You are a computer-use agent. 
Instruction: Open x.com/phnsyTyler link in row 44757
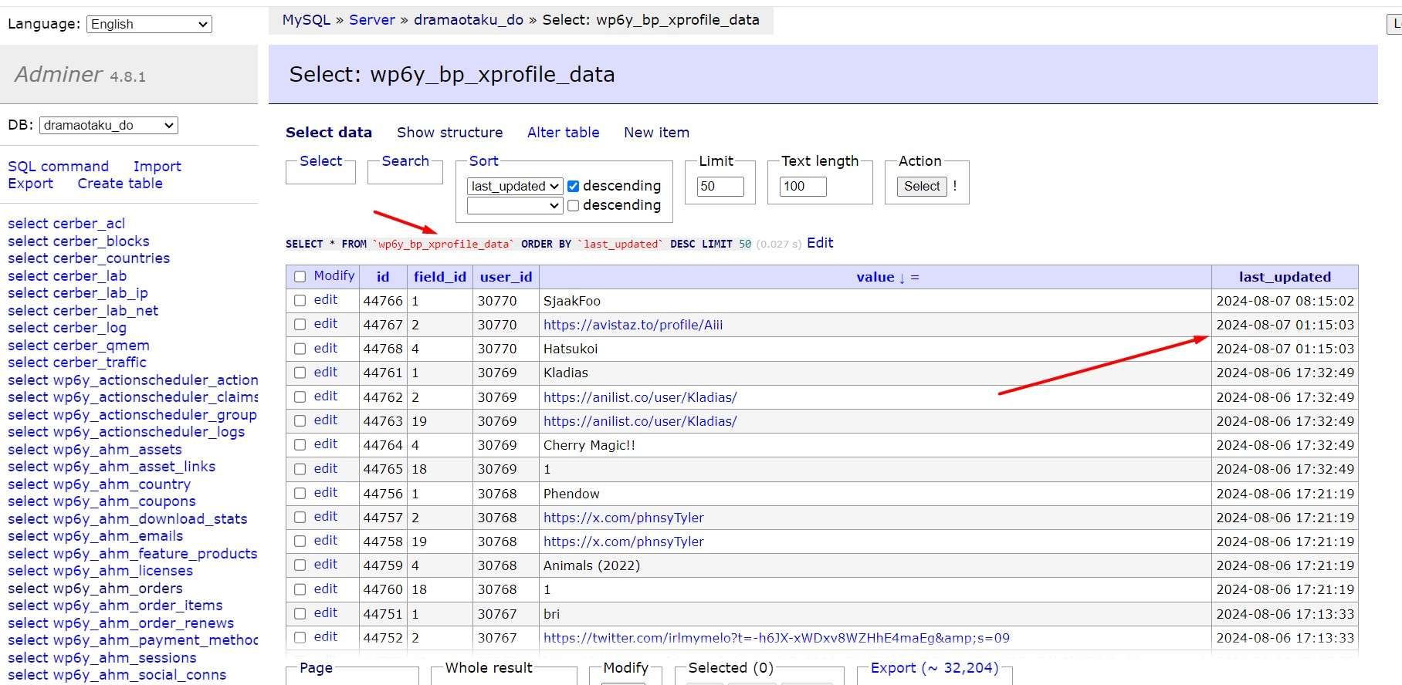(624, 518)
